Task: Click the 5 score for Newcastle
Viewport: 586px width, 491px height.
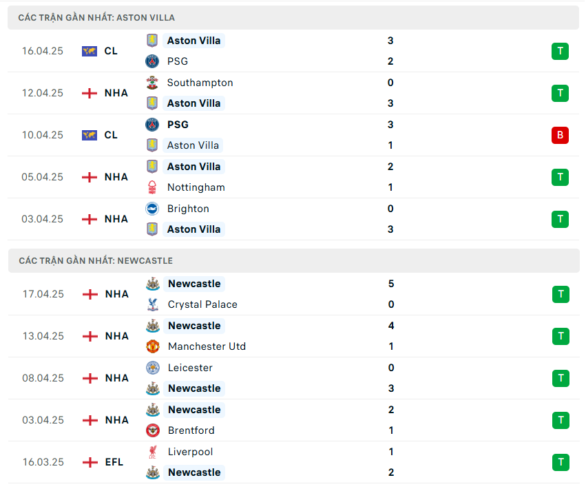Action: coord(391,284)
